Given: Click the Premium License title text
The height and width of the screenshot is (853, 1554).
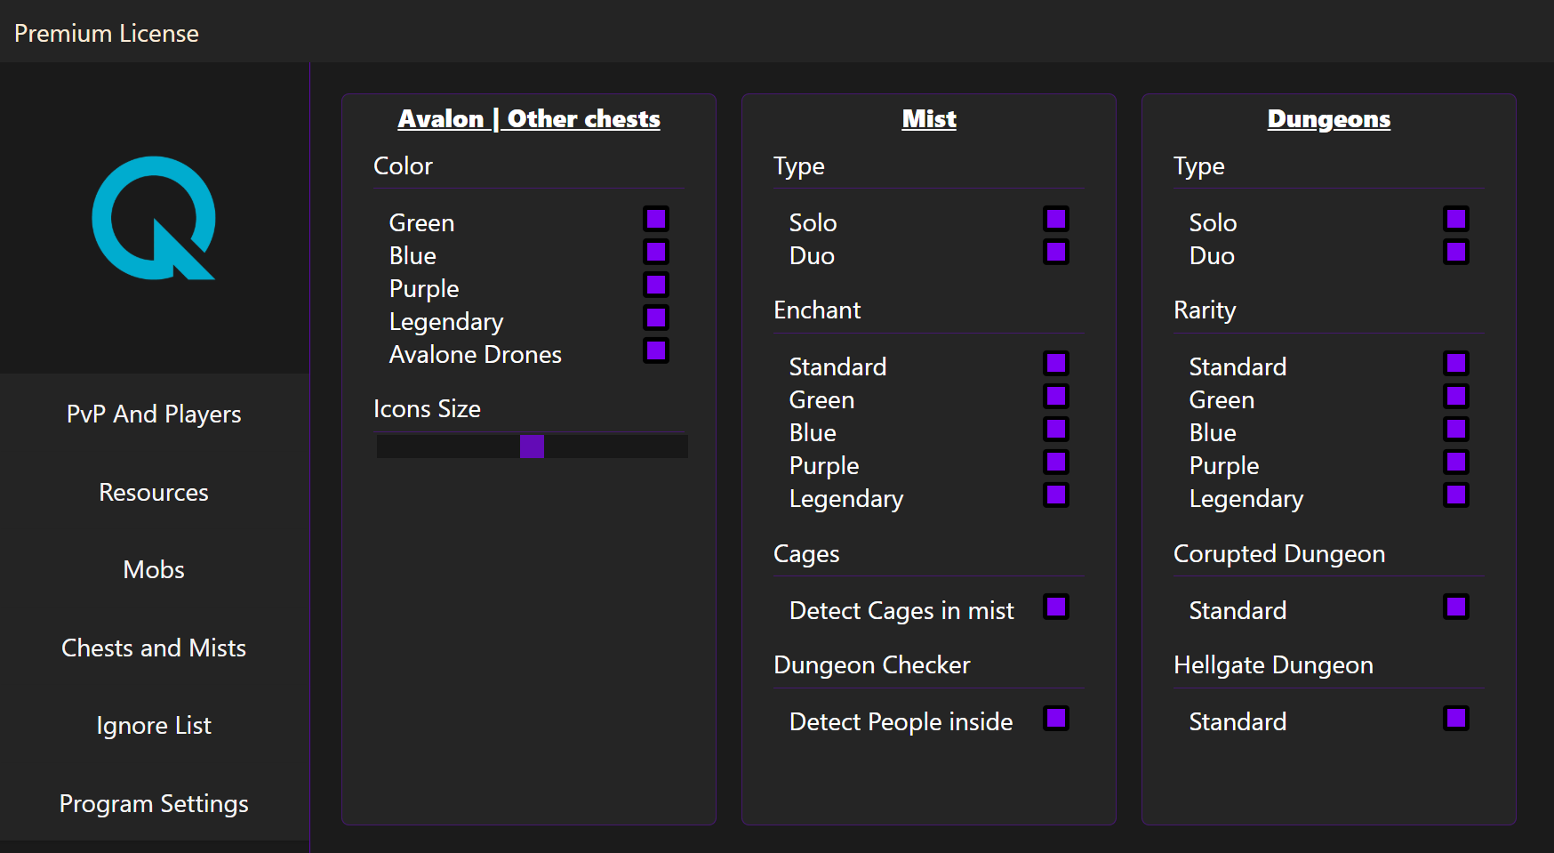Looking at the screenshot, I should [x=107, y=34].
